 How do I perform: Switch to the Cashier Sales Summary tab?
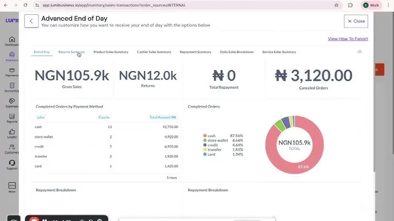tap(154, 52)
